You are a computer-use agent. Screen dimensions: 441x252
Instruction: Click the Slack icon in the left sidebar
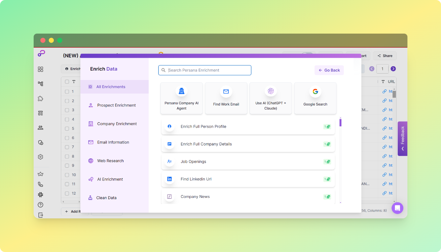point(40,194)
